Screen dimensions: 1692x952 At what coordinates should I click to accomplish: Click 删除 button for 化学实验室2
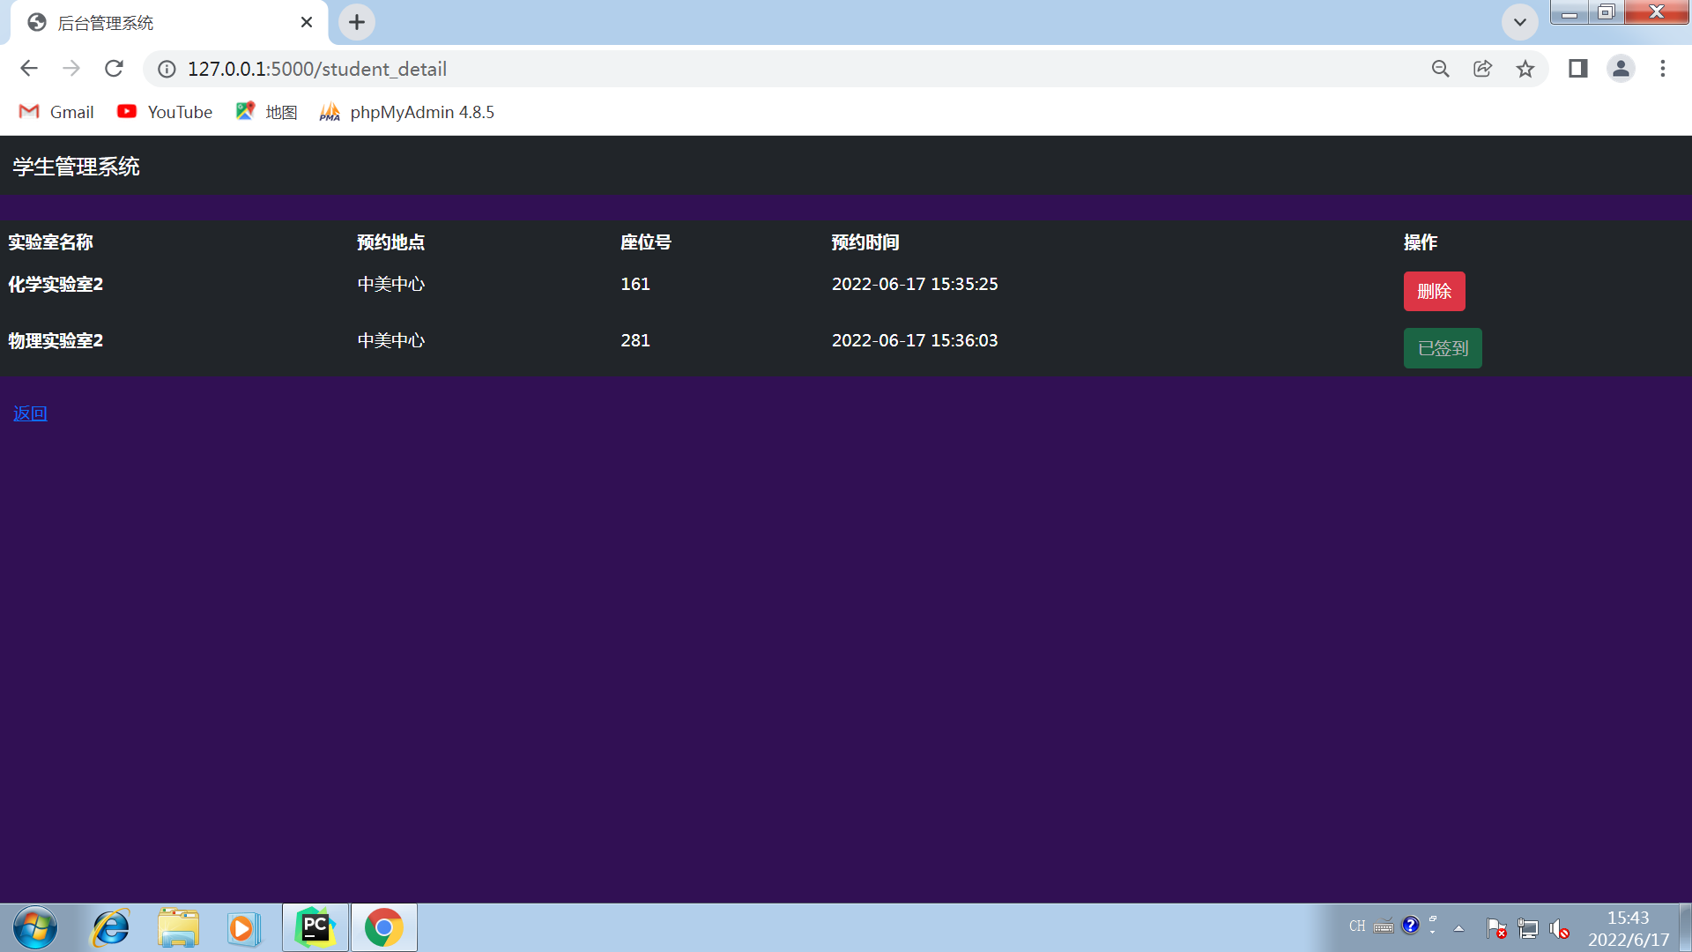[x=1434, y=291]
